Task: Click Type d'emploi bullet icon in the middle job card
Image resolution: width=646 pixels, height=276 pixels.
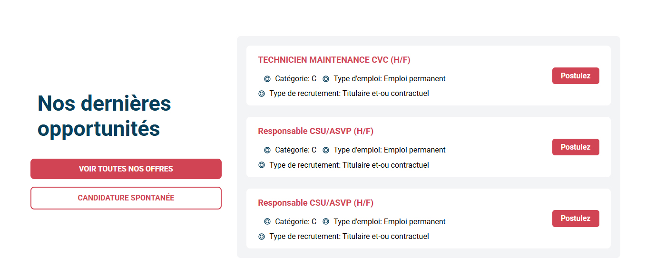Action: [326, 150]
